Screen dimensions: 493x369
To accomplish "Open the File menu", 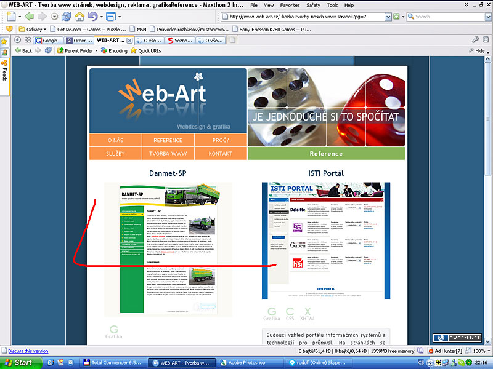I will coord(254,5).
